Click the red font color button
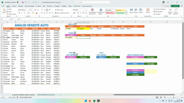 click(x=37, y=13)
